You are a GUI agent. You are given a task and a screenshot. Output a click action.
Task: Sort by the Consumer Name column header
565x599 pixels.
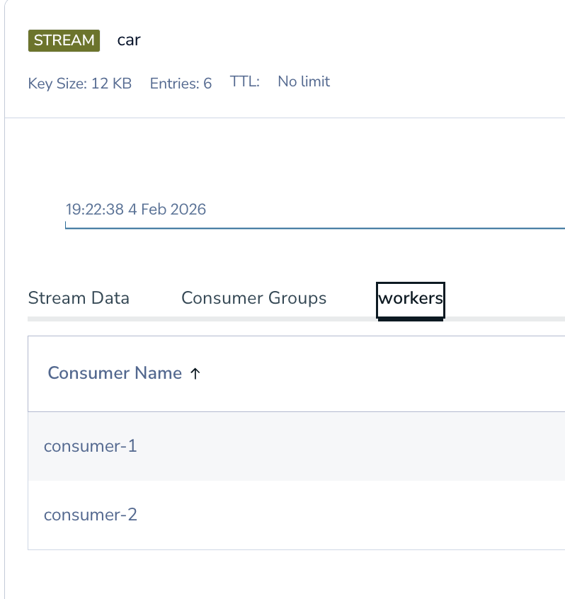[115, 374]
